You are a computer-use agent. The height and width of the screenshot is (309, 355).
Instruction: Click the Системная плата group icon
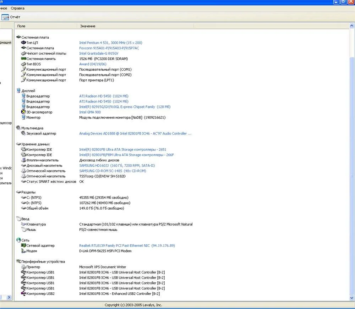coord(18,37)
